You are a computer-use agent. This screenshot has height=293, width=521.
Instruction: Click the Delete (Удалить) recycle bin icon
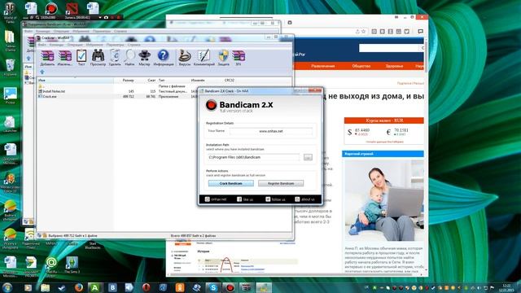coord(115,58)
